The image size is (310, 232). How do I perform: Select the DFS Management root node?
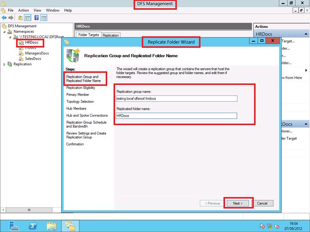pos(22,26)
